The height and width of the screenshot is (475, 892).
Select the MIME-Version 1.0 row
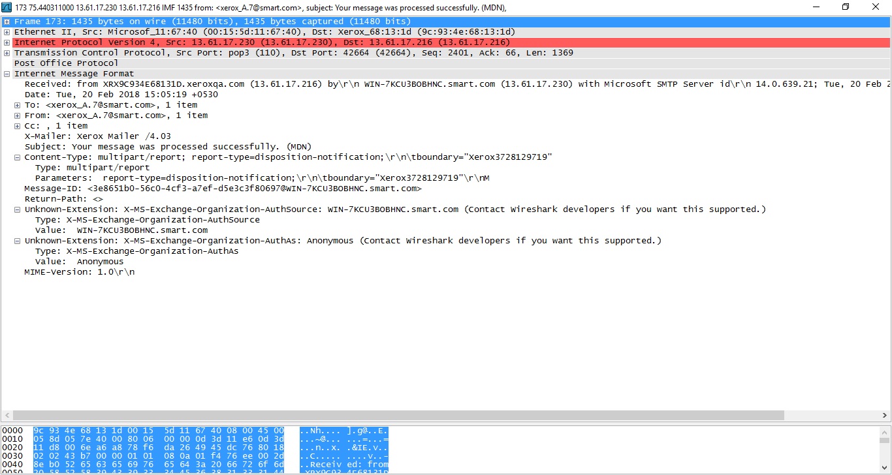pos(446,272)
